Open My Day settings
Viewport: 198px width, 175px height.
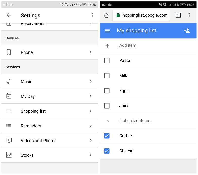pos(50,96)
